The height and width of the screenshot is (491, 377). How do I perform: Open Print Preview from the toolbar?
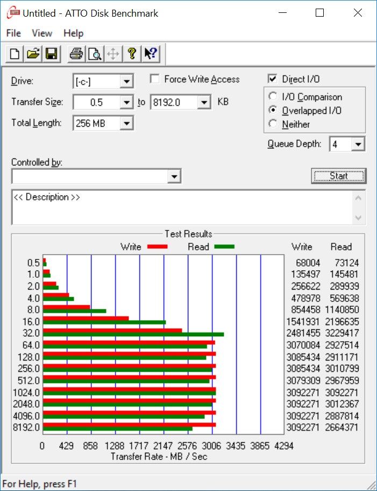click(x=95, y=54)
